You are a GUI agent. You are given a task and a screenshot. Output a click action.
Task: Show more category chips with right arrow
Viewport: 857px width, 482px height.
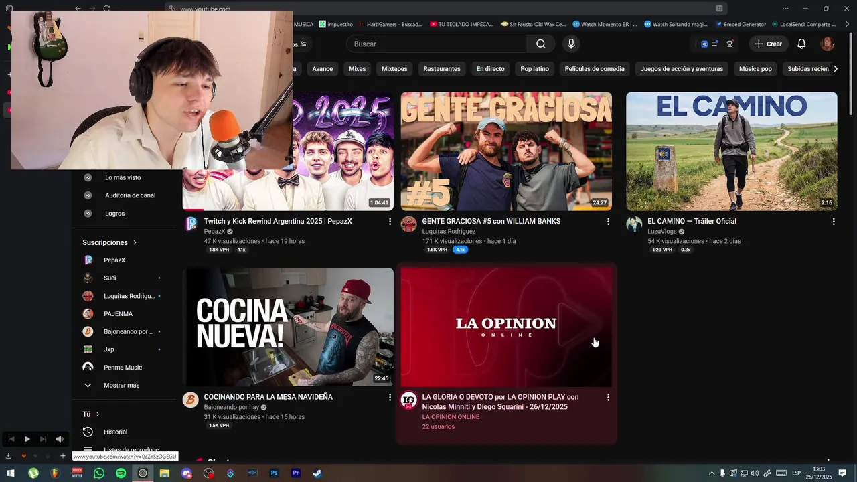tap(836, 69)
